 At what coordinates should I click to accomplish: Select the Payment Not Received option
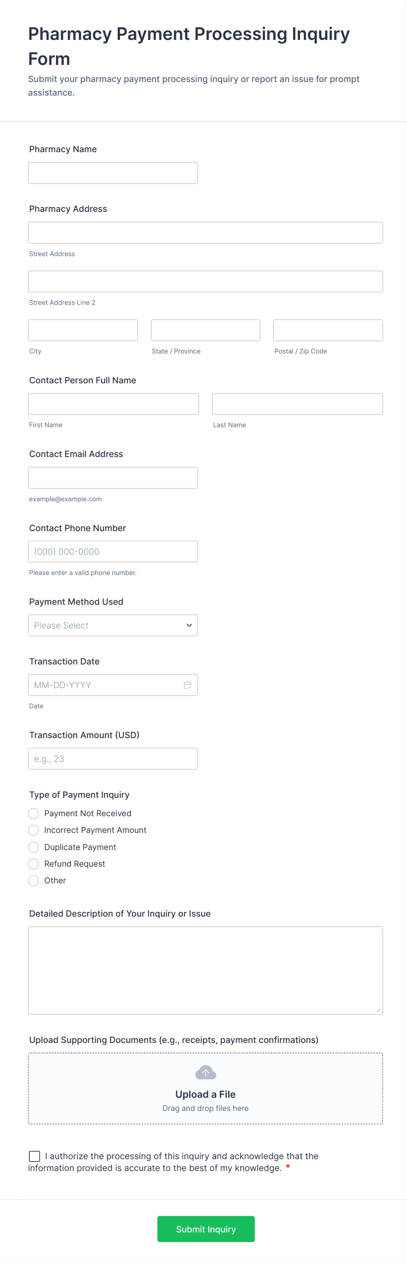pos(34,814)
